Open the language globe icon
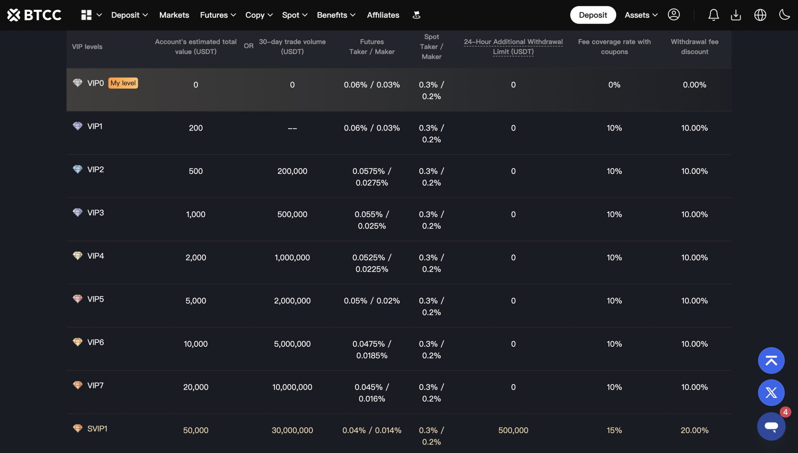 coord(760,15)
